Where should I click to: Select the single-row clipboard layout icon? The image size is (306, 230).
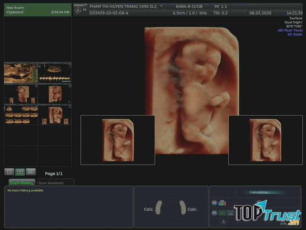(x=9, y=172)
